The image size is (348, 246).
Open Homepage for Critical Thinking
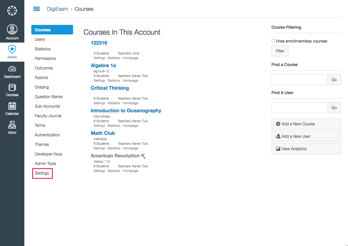pos(130,103)
